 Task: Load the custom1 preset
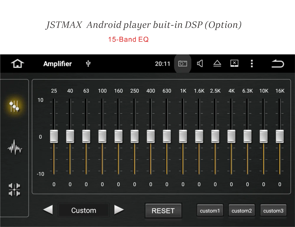210,210
